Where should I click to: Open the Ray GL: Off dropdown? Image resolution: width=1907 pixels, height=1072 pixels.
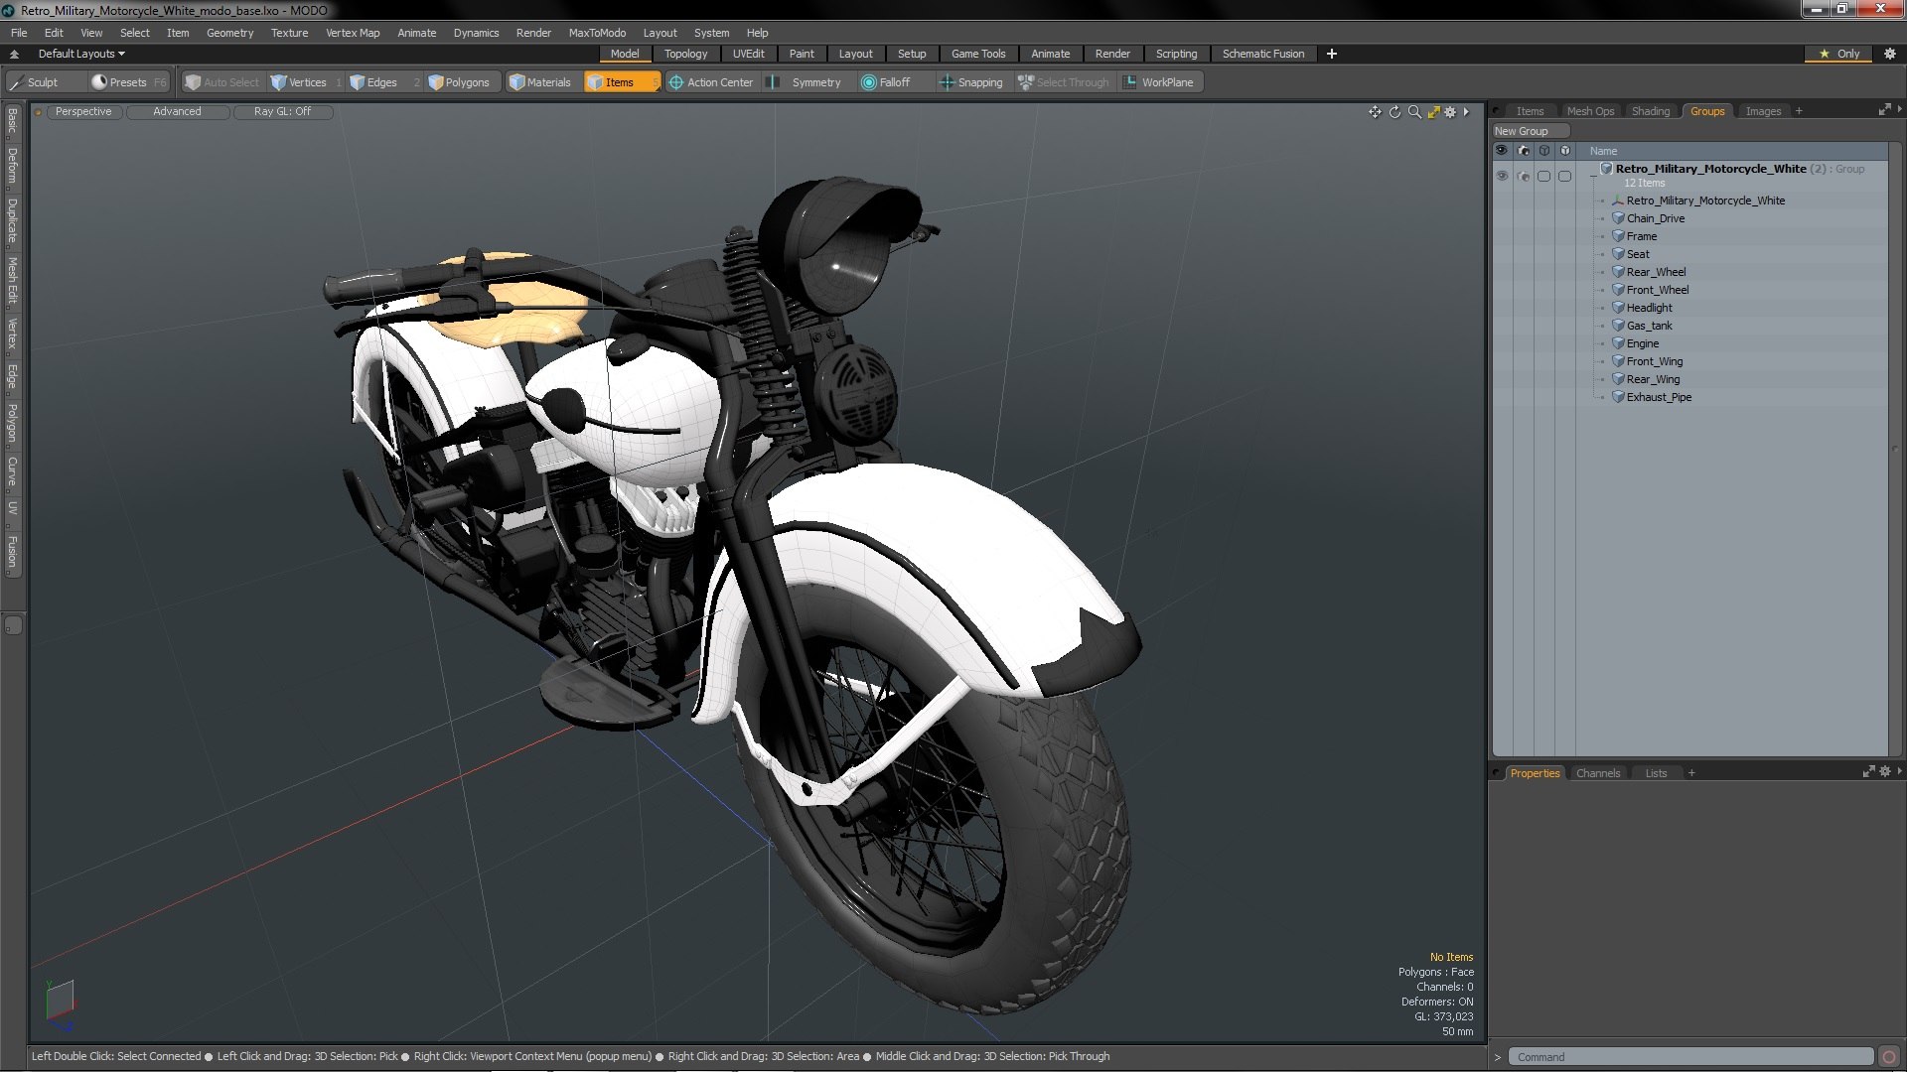(282, 111)
